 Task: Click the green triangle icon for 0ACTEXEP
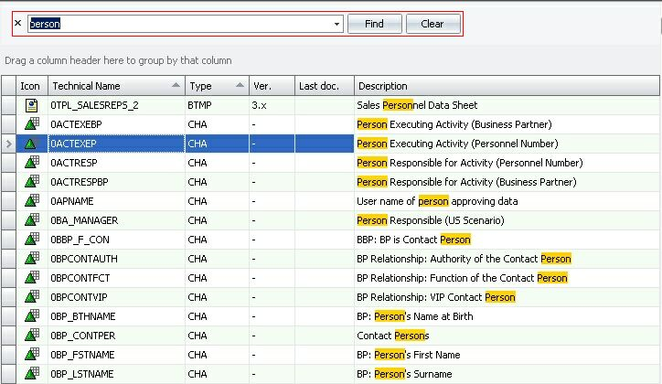tap(32, 144)
